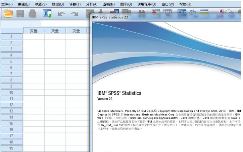Click the Undo arrow icon
Screen dimensions: 243x152
click(62, 14)
